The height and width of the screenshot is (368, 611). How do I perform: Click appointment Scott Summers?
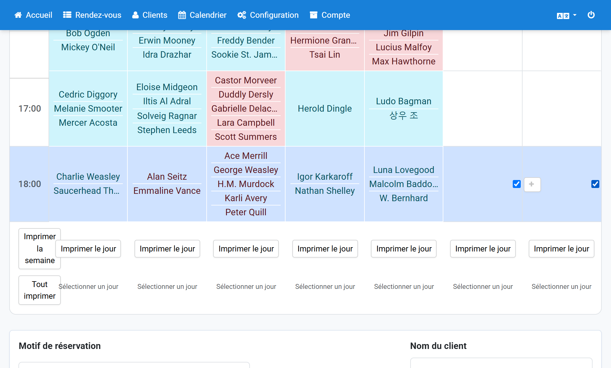(246, 137)
